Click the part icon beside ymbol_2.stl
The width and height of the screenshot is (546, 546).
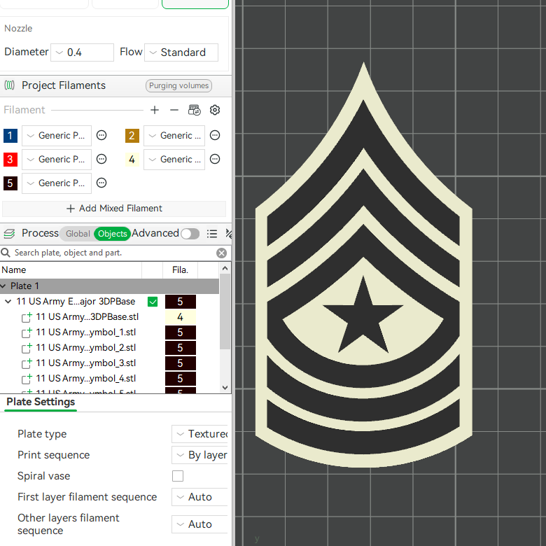click(x=27, y=347)
